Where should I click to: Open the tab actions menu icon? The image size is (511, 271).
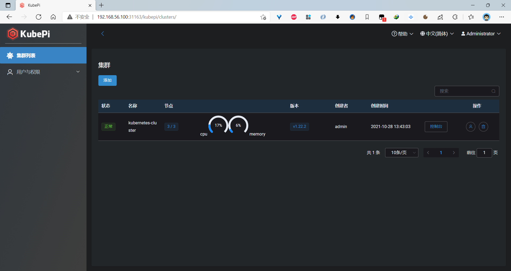8,5
